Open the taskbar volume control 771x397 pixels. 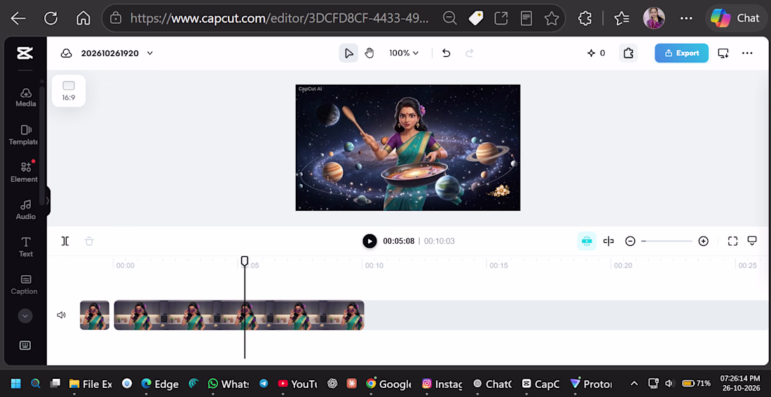click(x=669, y=383)
